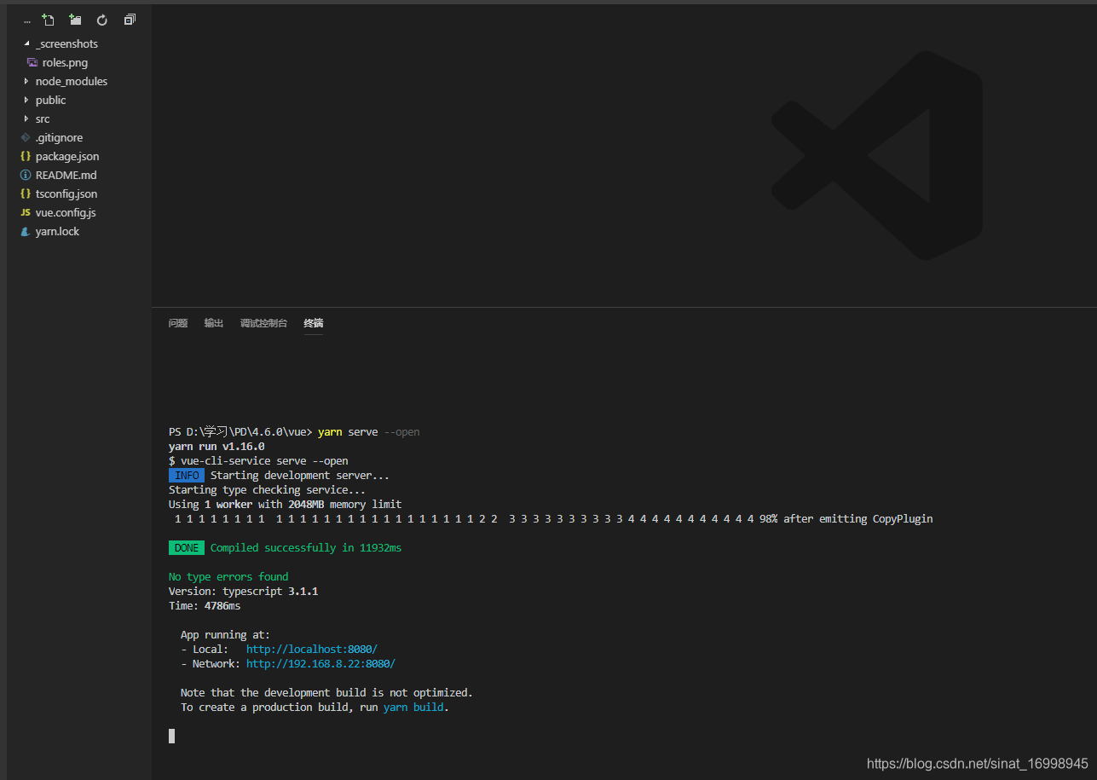Click the blue INFO badge in terminal
This screenshot has width=1097, height=780.
pyautogui.click(x=187, y=476)
